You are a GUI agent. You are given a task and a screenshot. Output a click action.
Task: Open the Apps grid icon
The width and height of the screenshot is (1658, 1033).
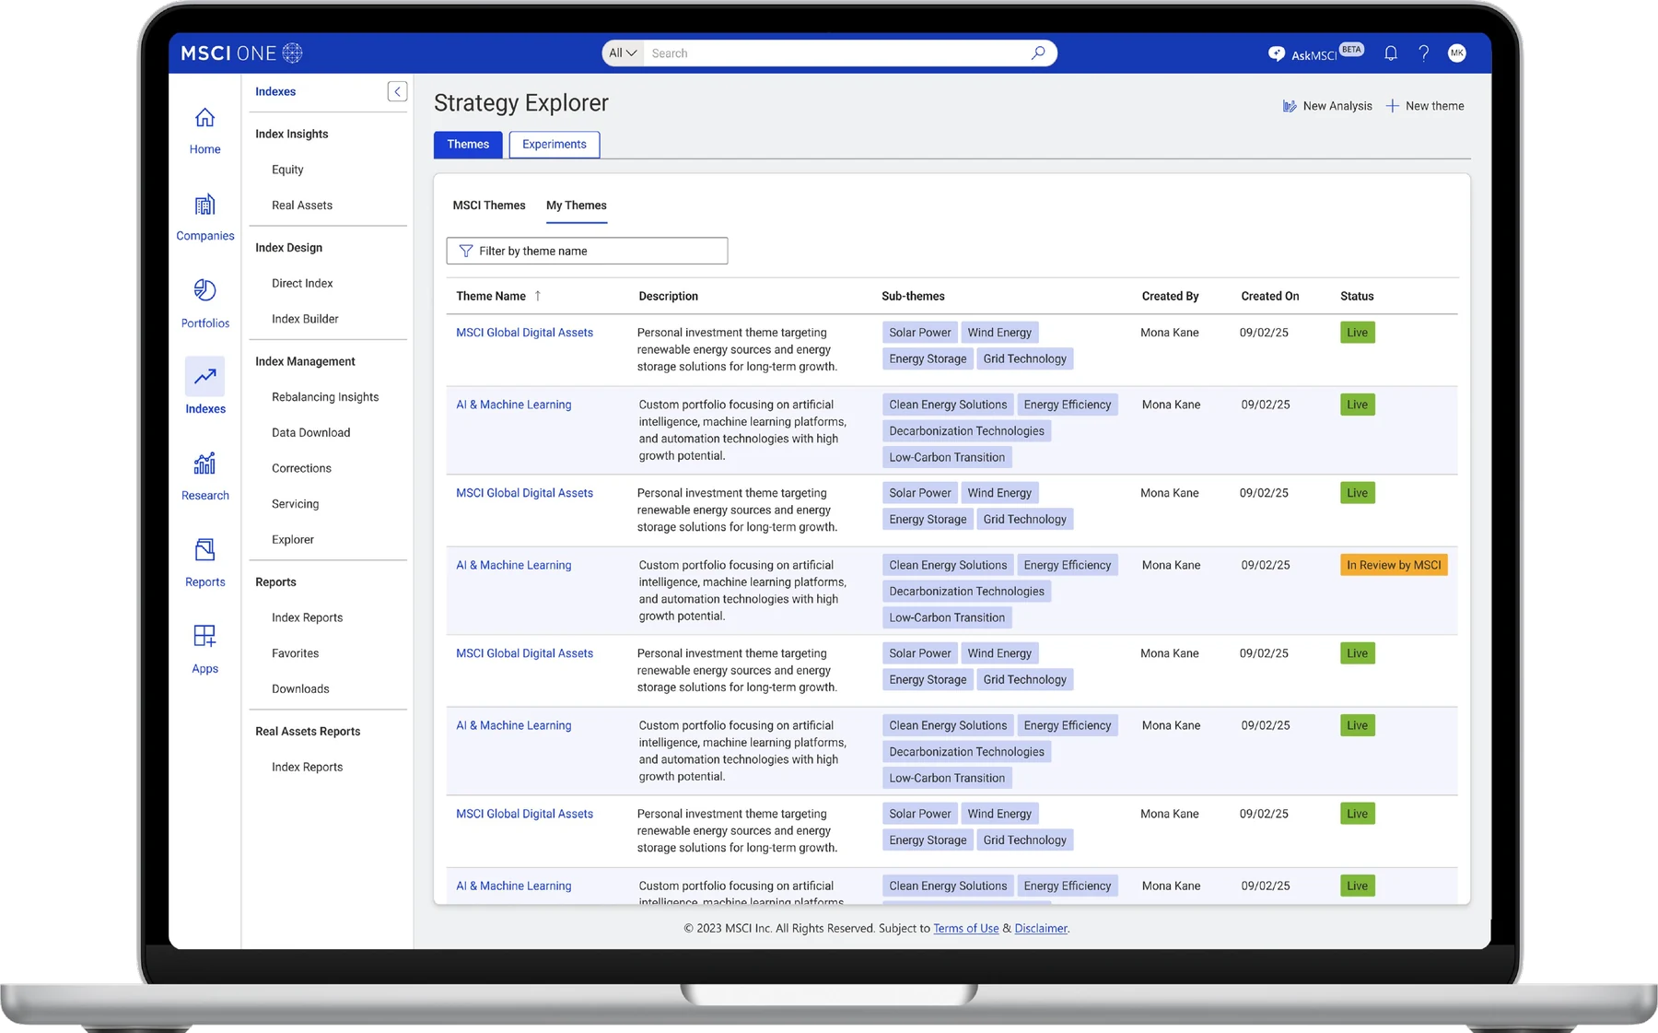pos(204,636)
